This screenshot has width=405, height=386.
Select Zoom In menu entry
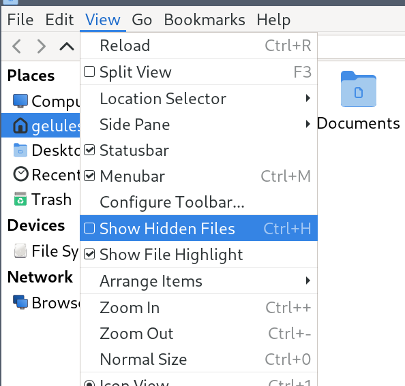point(198,307)
